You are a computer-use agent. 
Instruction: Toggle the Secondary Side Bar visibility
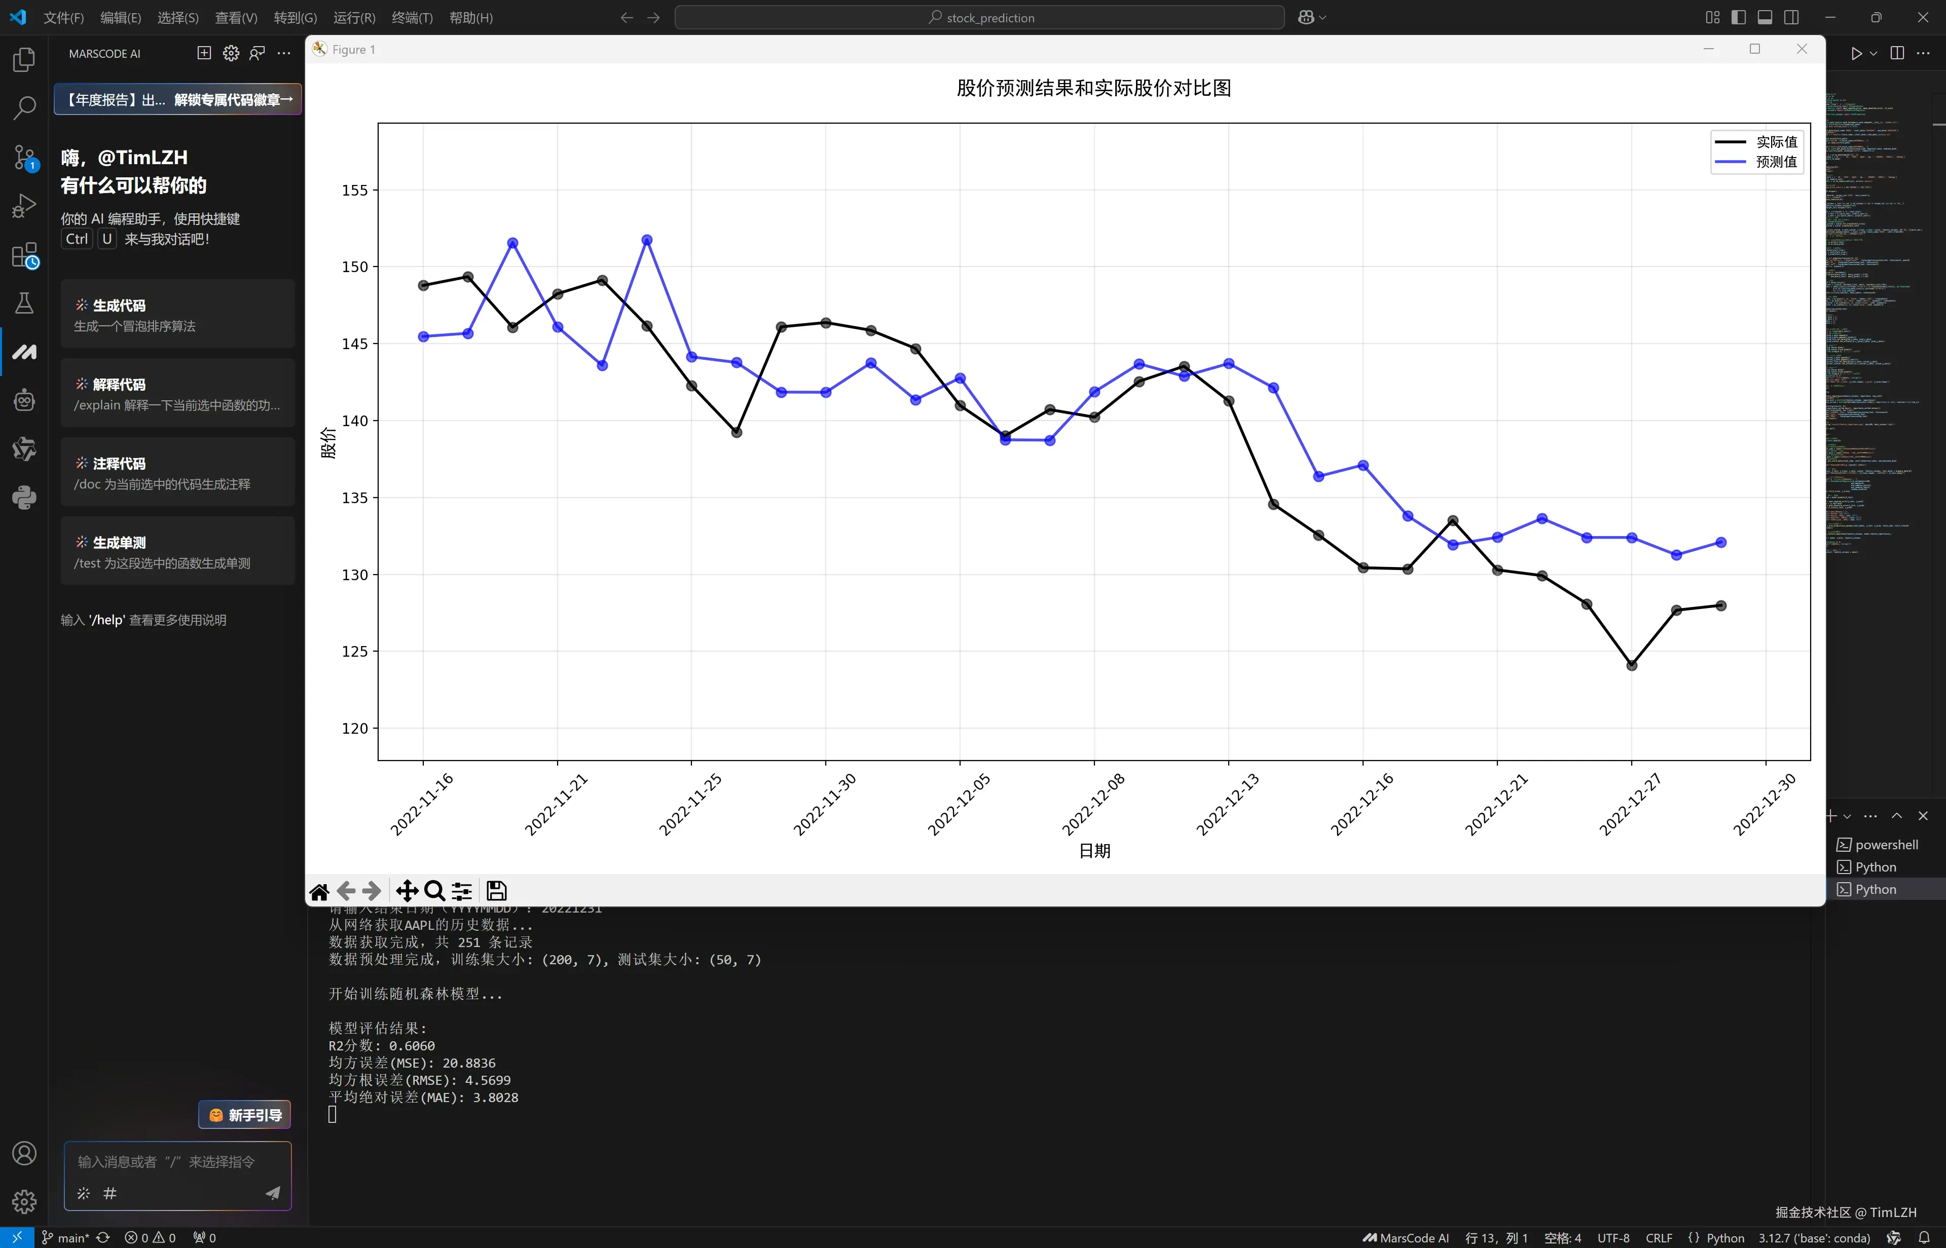click(x=1791, y=17)
